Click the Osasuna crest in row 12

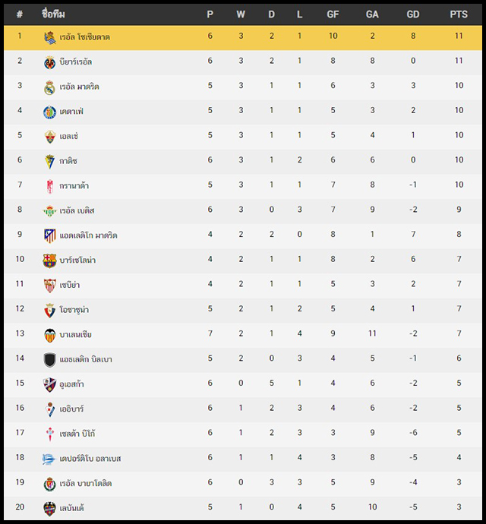tap(50, 311)
